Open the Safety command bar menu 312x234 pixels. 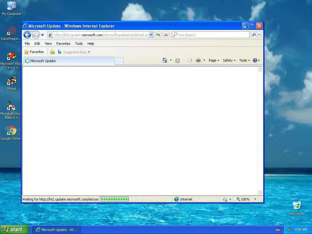[x=229, y=60]
